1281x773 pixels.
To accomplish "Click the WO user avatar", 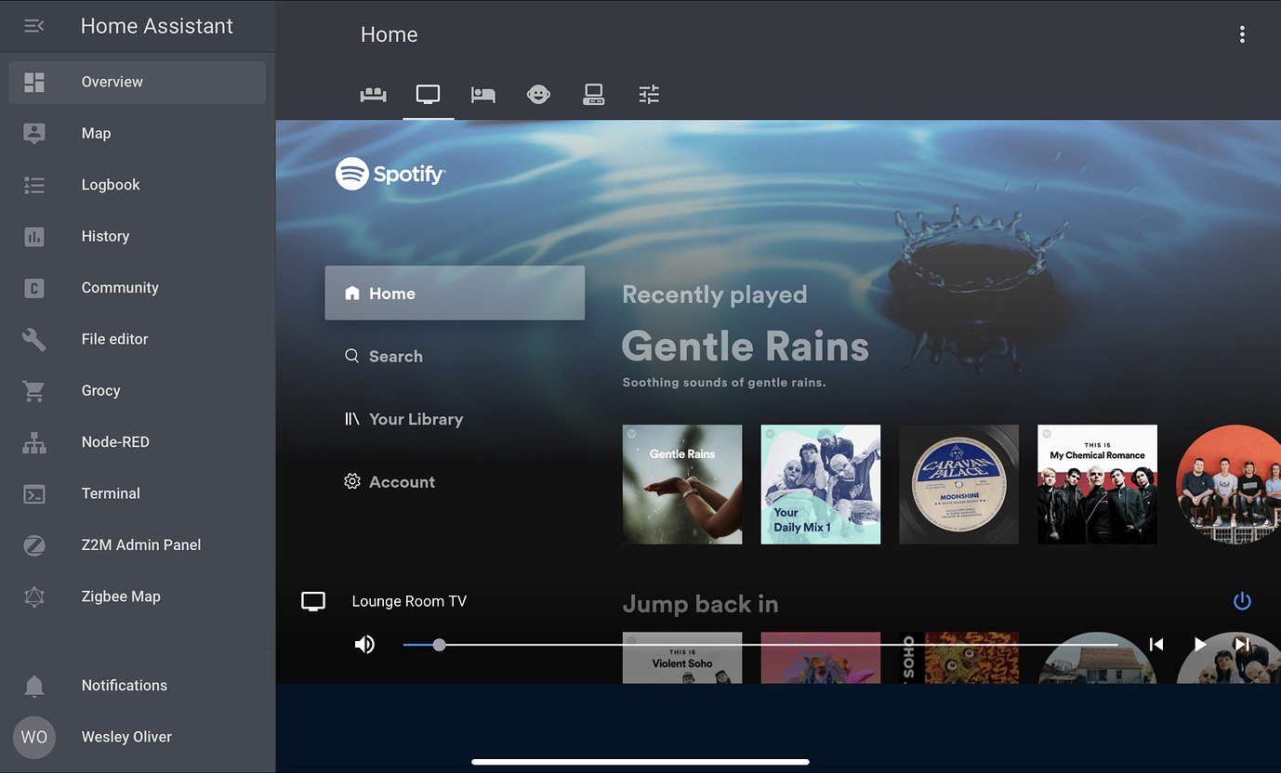I will (34, 737).
